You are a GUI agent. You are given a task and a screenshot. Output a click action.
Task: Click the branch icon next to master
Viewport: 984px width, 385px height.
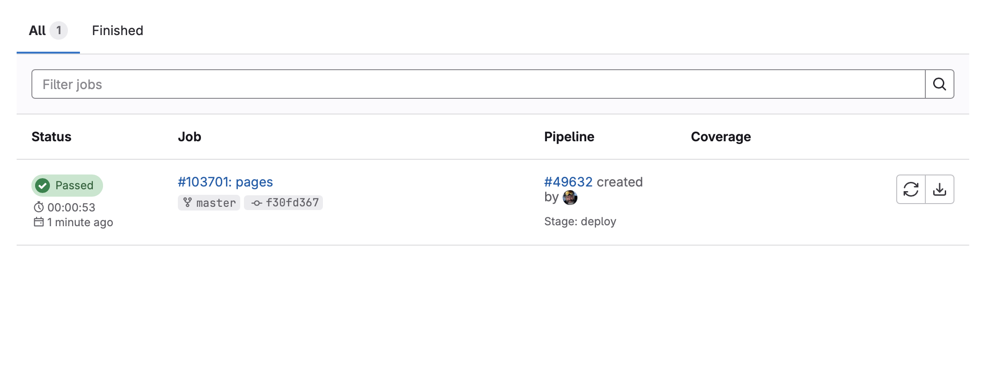click(x=187, y=203)
